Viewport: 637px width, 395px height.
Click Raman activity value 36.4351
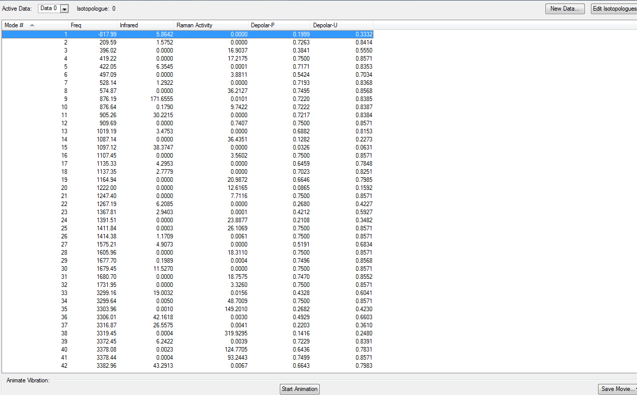238,139
